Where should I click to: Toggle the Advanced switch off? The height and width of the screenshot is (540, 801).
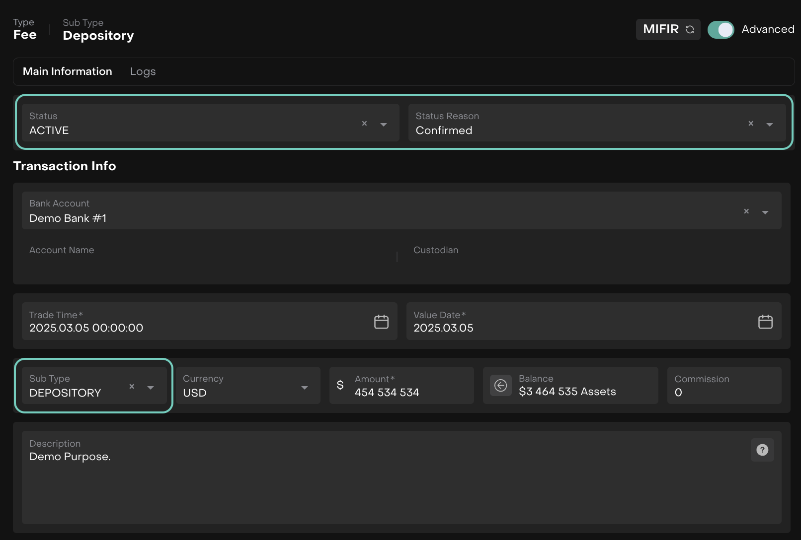pyautogui.click(x=721, y=30)
